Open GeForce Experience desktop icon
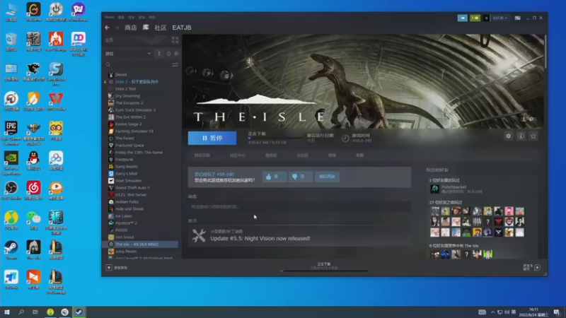The image size is (566, 318). pyautogui.click(x=11, y=163)
